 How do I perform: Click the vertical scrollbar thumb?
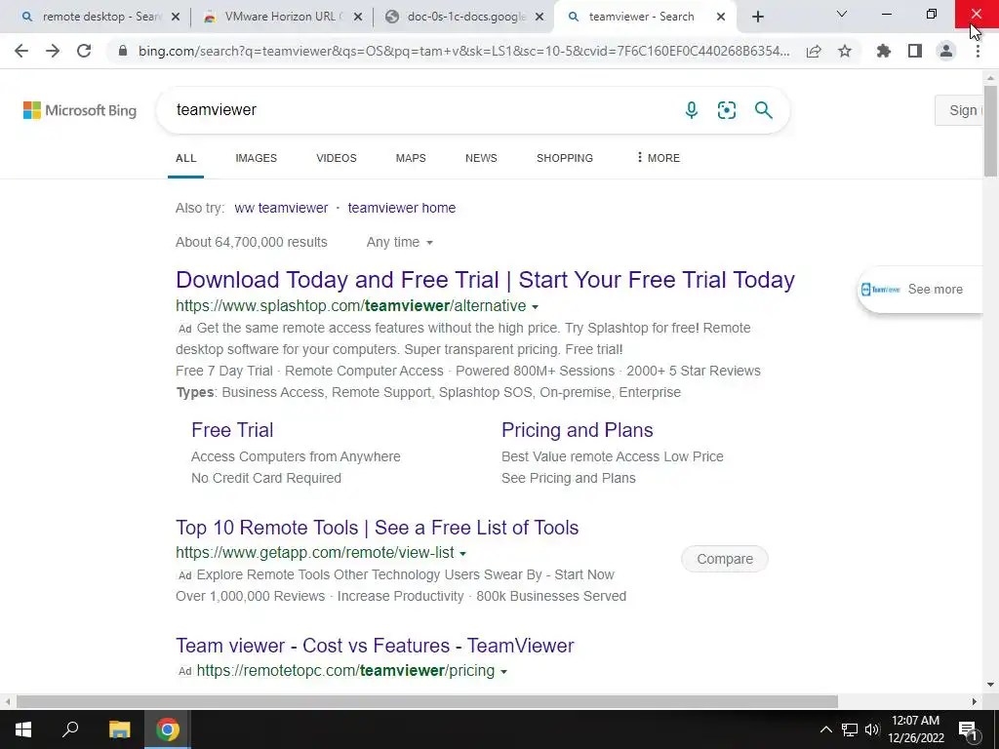(990, 131)
